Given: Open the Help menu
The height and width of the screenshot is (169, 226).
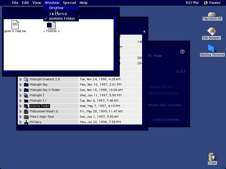Looking at the screenshot, I should click(84, 3).
